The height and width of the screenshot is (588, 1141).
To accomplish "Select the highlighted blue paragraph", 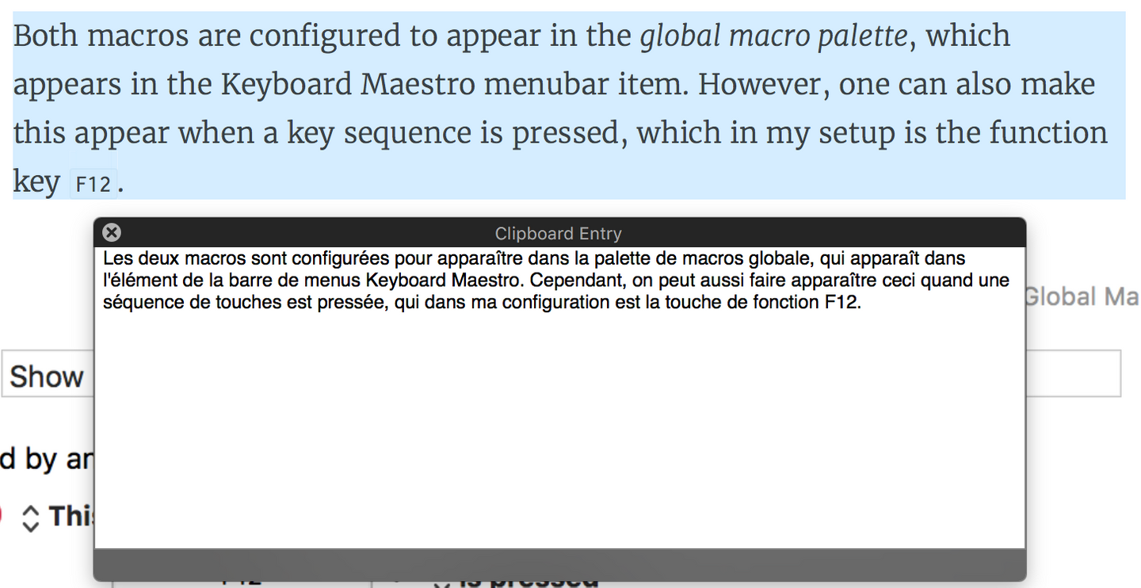I will click(x=555, y=103).
